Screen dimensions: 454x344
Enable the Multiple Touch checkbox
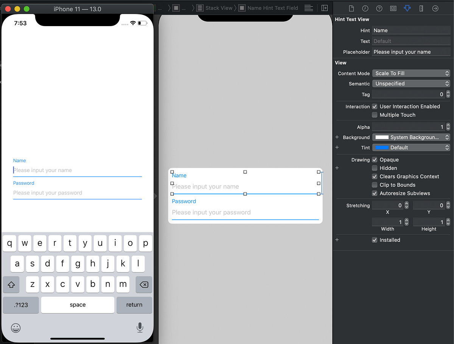tap(375, 115)
